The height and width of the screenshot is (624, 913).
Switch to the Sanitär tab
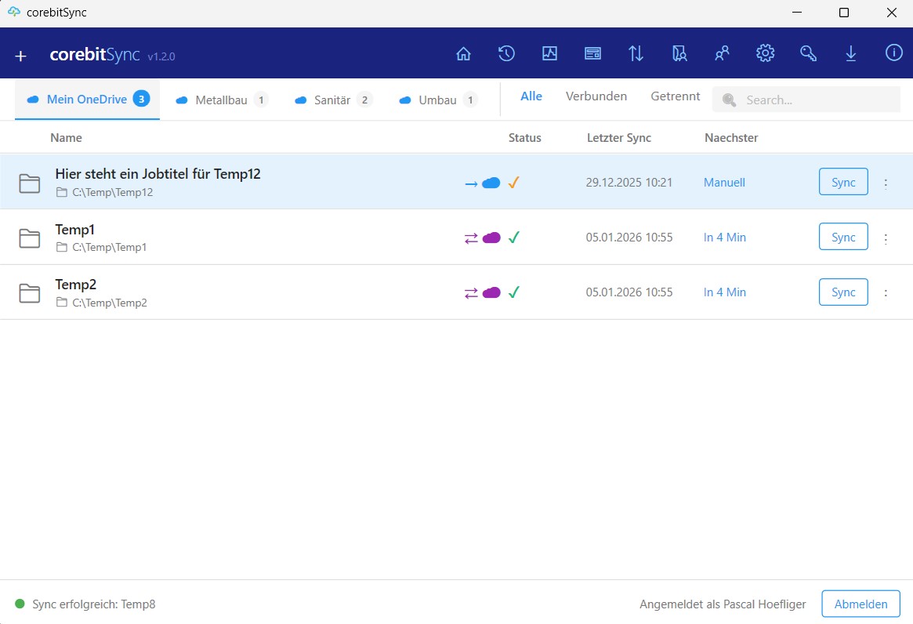coord(332,100)
